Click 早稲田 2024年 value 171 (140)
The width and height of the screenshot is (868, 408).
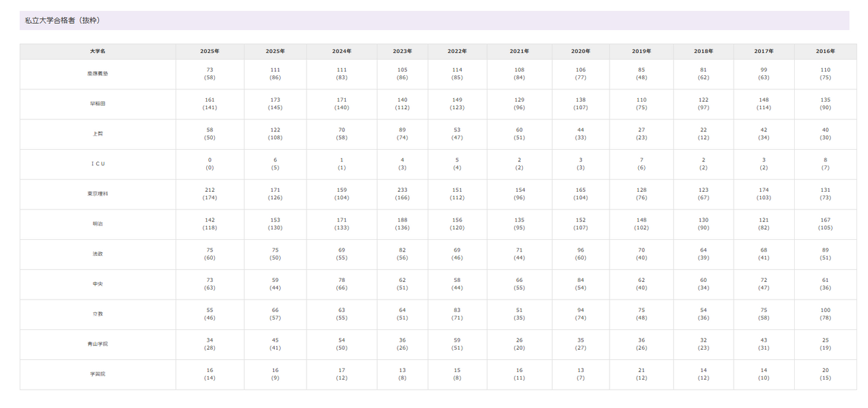click(x=342, y=104)
